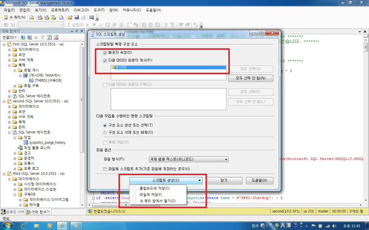369x230 pixels.
Task: Toggle the 파일에 스크립트 추가 checkbox
Action: (x=105, y=169)
